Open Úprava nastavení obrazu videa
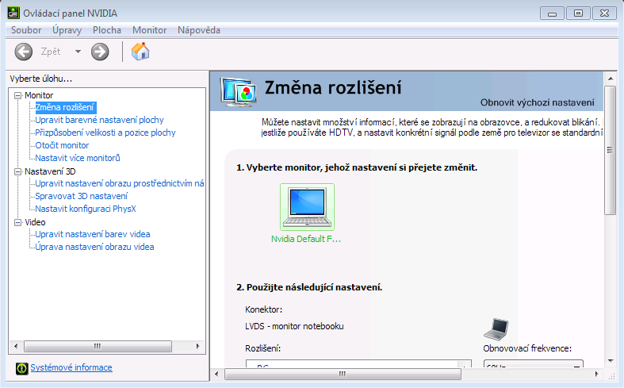Viewport: 624px width, 388px height. click(x=94, y=248)
